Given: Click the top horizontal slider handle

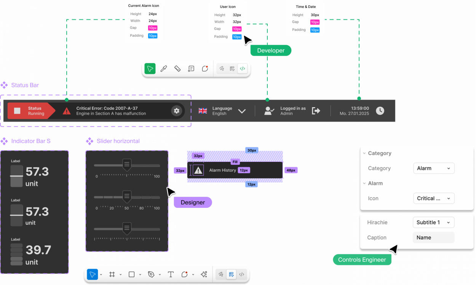Looking at the screenshot, I should (x=127, y=165).
